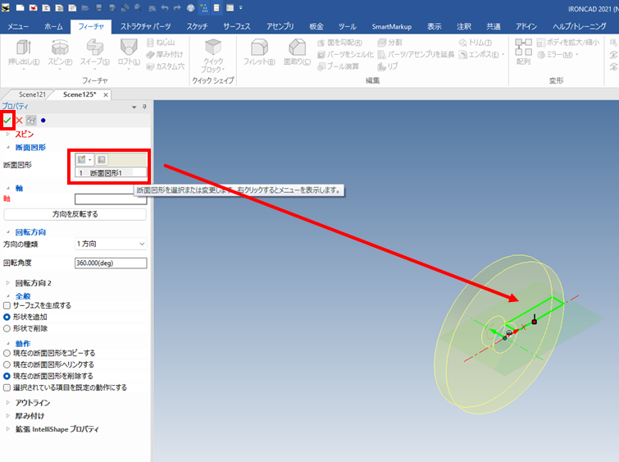Image resolution: width=619 pixels, height=462 pixels.
Task: Click the 方向を反転する button
Action: (75, 214)
